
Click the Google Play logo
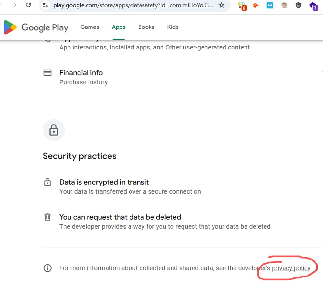[x=36, y=27]
